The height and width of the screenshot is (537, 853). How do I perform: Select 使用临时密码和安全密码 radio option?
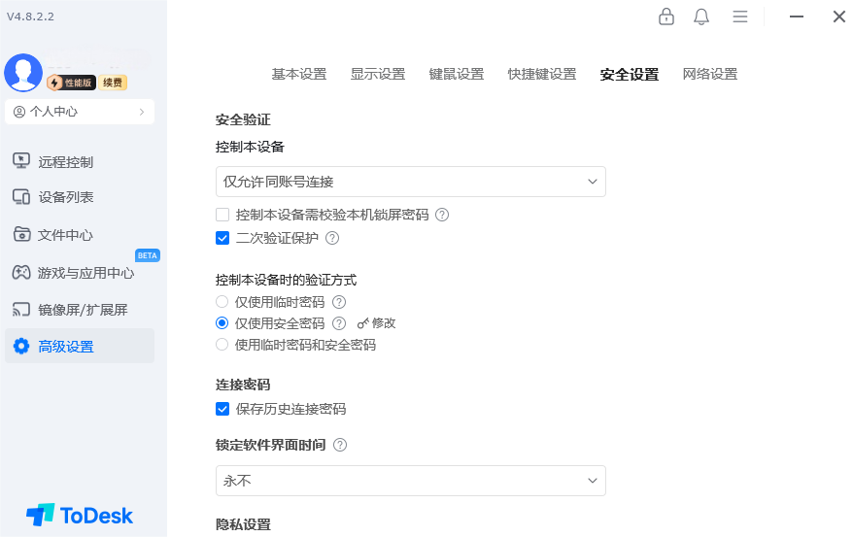222,345
